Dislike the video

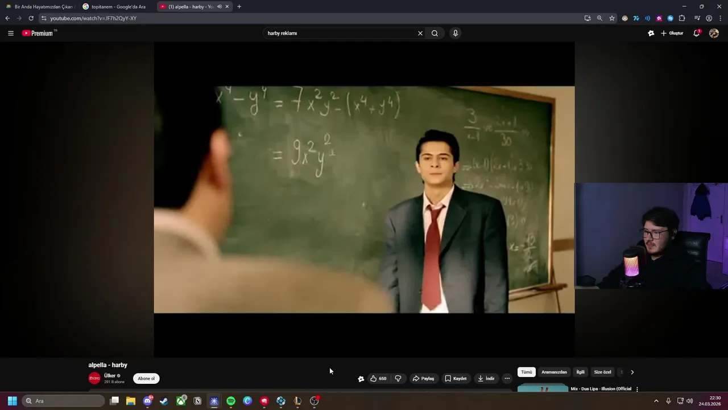pos(398,379)
